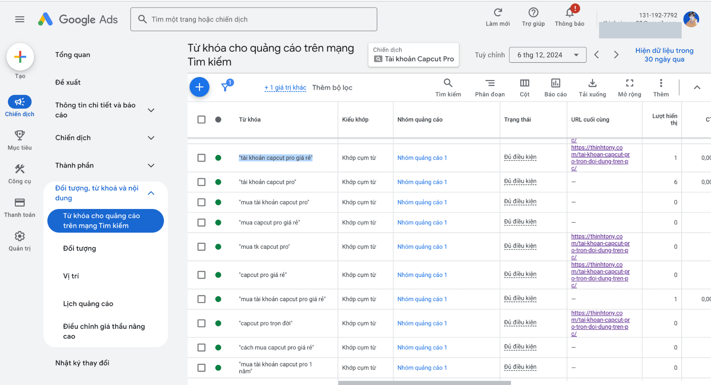The width and height of the screenshot is (711, 385).
Task: Click the Tải xuống download icon
Action: click(x=592, y=83)
